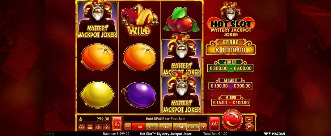Click the icon above autoplay button

[x=249, y=118]
